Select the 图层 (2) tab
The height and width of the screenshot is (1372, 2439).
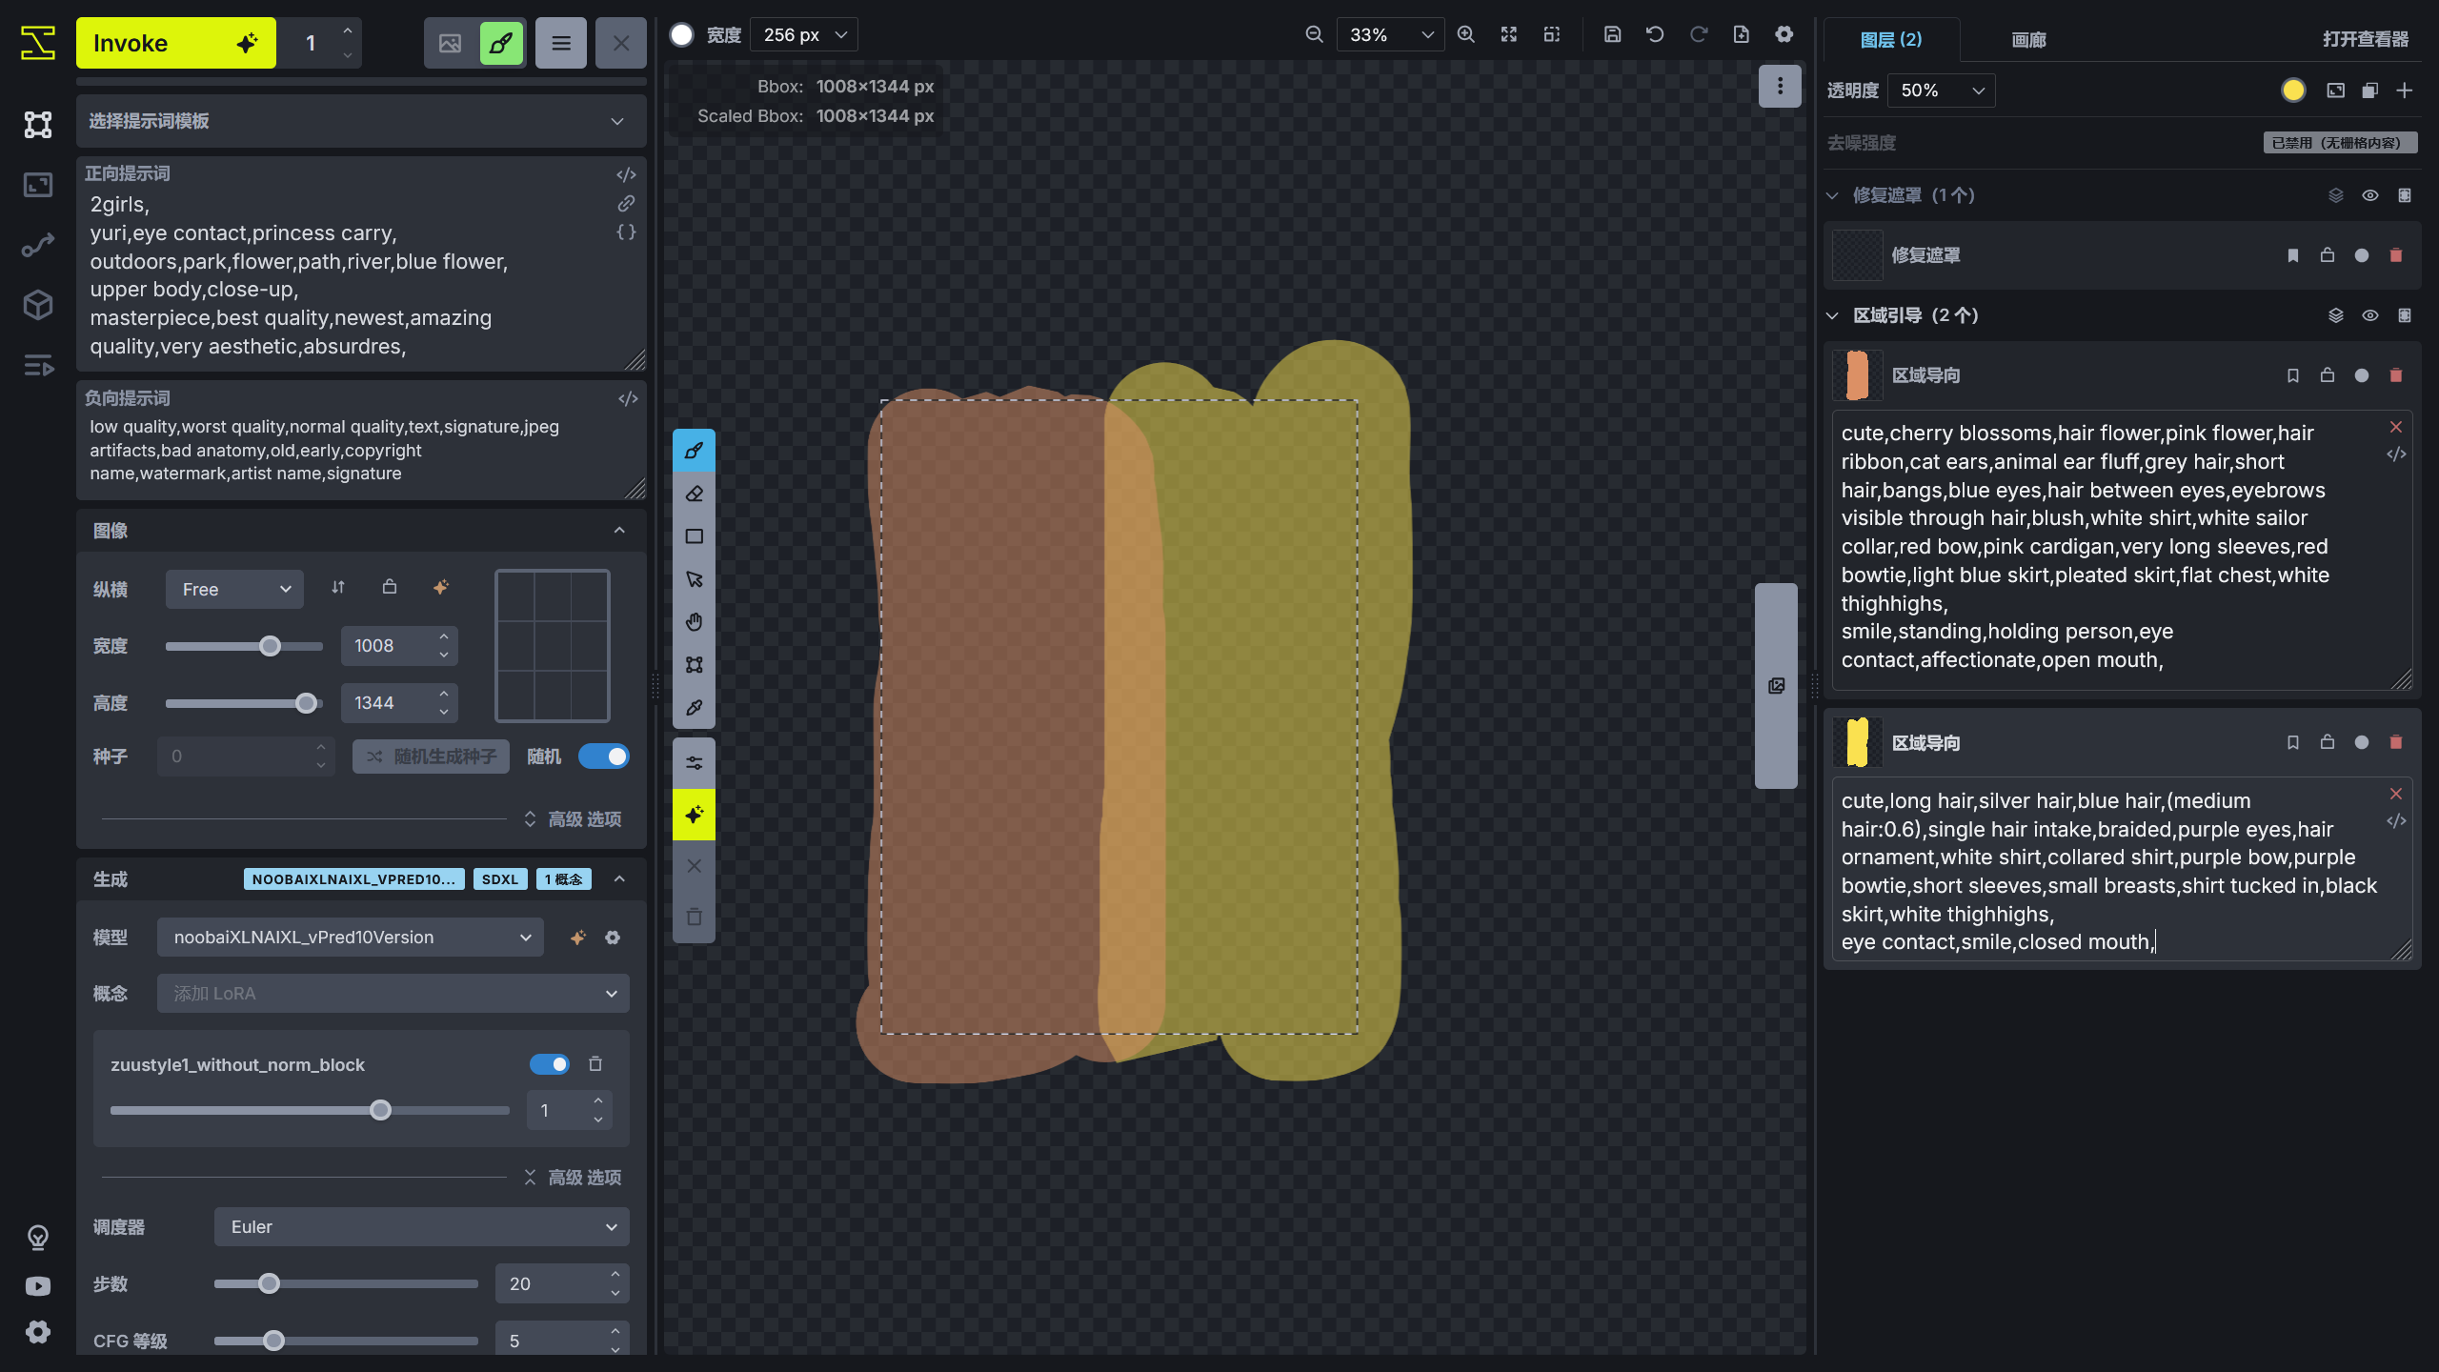[x=1891, y=40]
